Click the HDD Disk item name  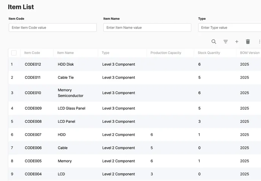click(66, 64)
